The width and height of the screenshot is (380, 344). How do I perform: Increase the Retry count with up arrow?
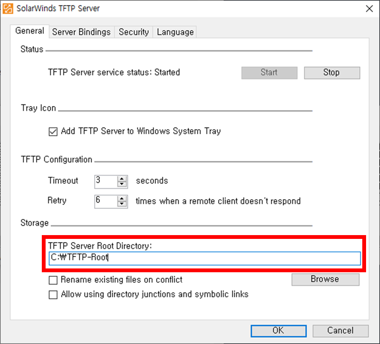click(122, 199)
